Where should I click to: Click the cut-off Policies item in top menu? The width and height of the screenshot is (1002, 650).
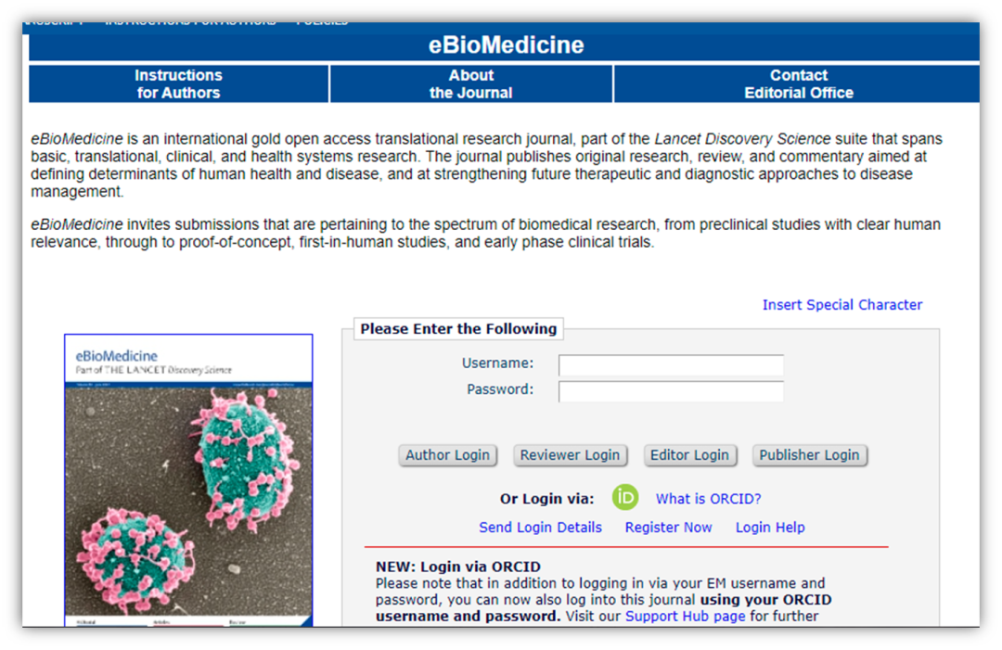322,23
